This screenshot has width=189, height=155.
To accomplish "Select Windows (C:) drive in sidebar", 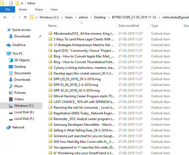I will coord(24,106).
